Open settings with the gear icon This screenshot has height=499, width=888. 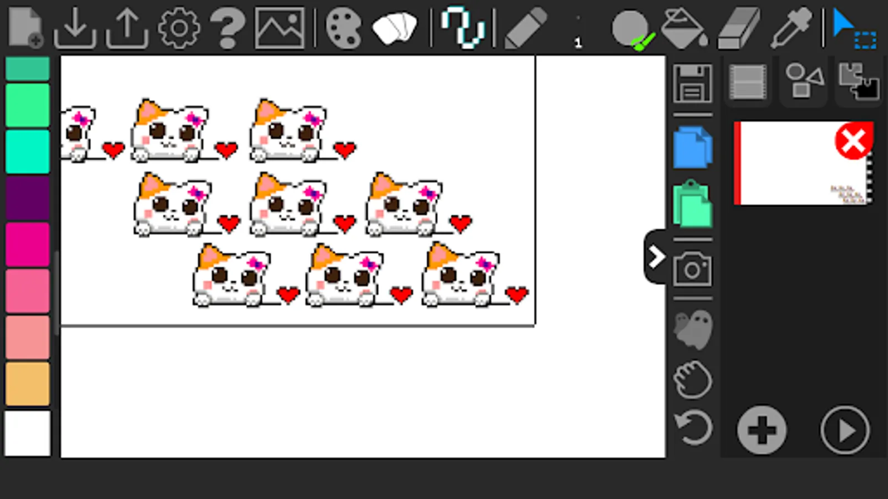click(179, 27)
